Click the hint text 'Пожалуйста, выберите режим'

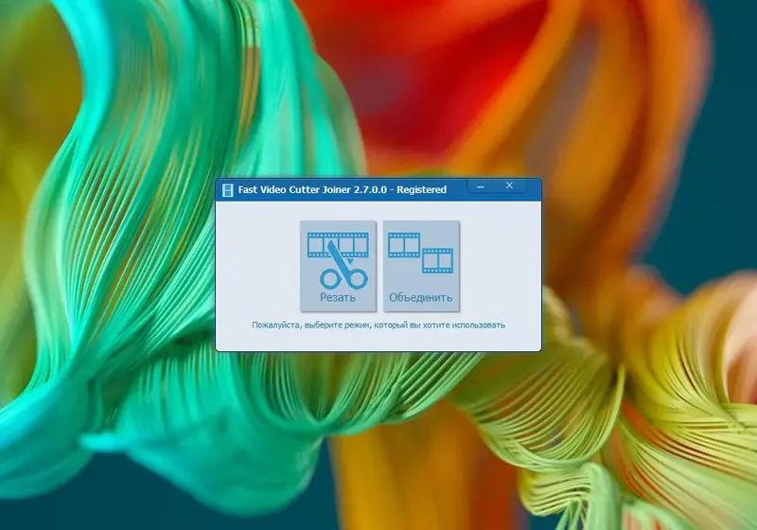click(x=311, y=325)
